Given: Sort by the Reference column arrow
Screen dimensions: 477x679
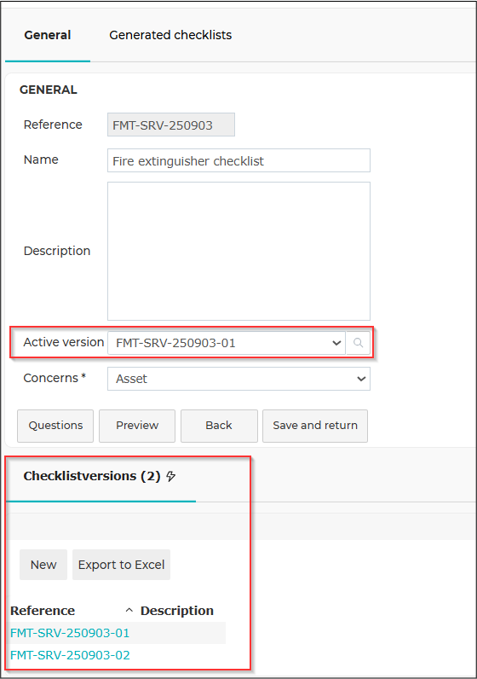Looking at the screenshot, I should coord(129,610).
